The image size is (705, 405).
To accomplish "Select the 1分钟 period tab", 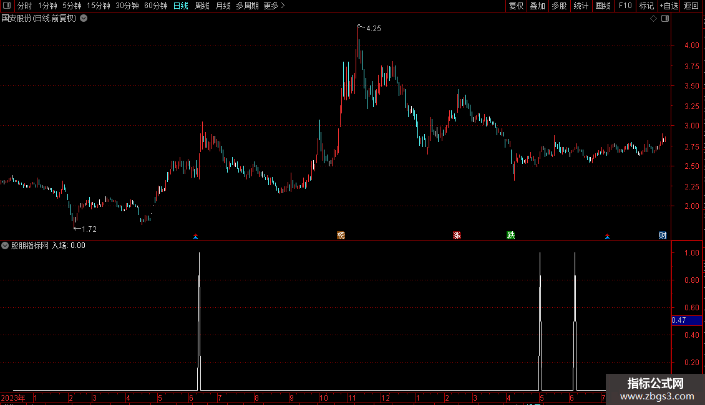I will tap(47, 6).
